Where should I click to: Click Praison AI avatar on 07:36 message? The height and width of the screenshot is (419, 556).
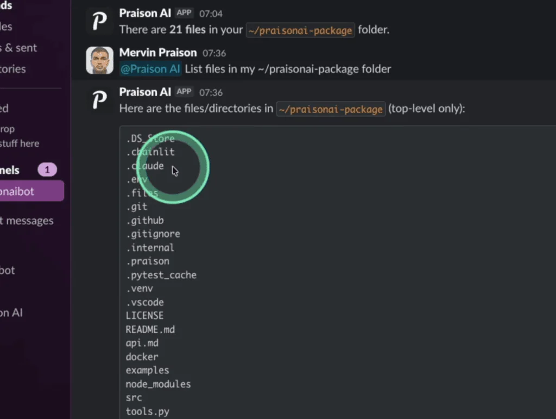(x=99, y=99)
